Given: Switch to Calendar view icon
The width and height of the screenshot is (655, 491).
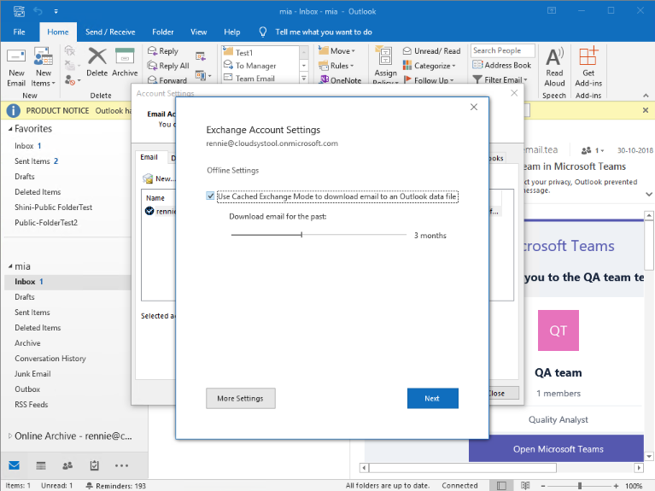Looking at the screenshot, I should 40,465.
